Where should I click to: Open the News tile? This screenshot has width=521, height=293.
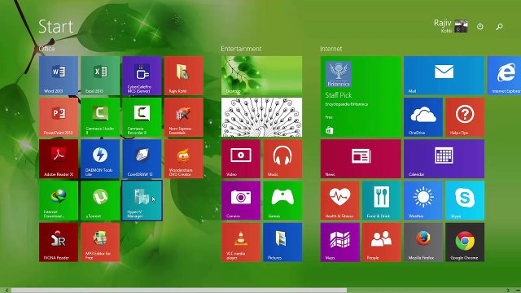click(361, 159)
